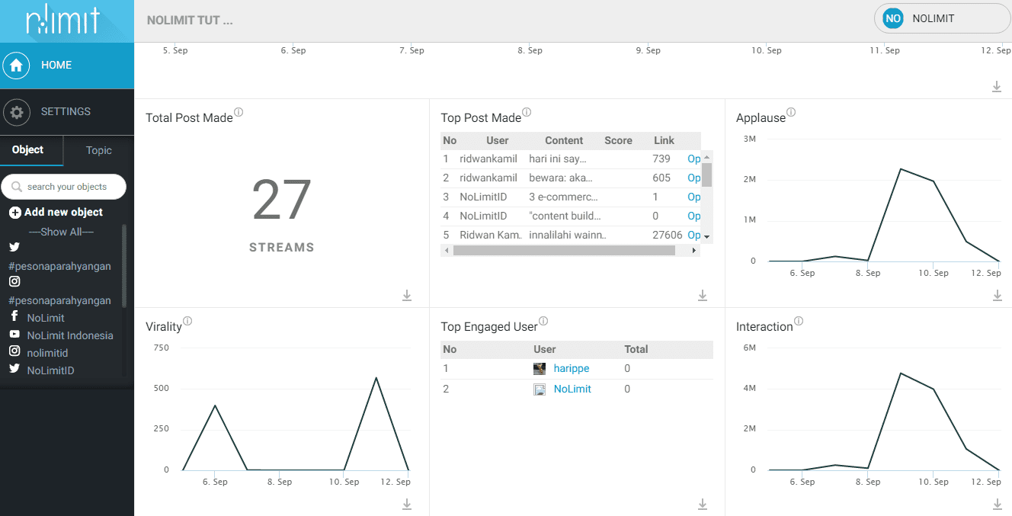Show info icon beside Interaction
This screenshot has width=1012, height=516.
(799, 321)
